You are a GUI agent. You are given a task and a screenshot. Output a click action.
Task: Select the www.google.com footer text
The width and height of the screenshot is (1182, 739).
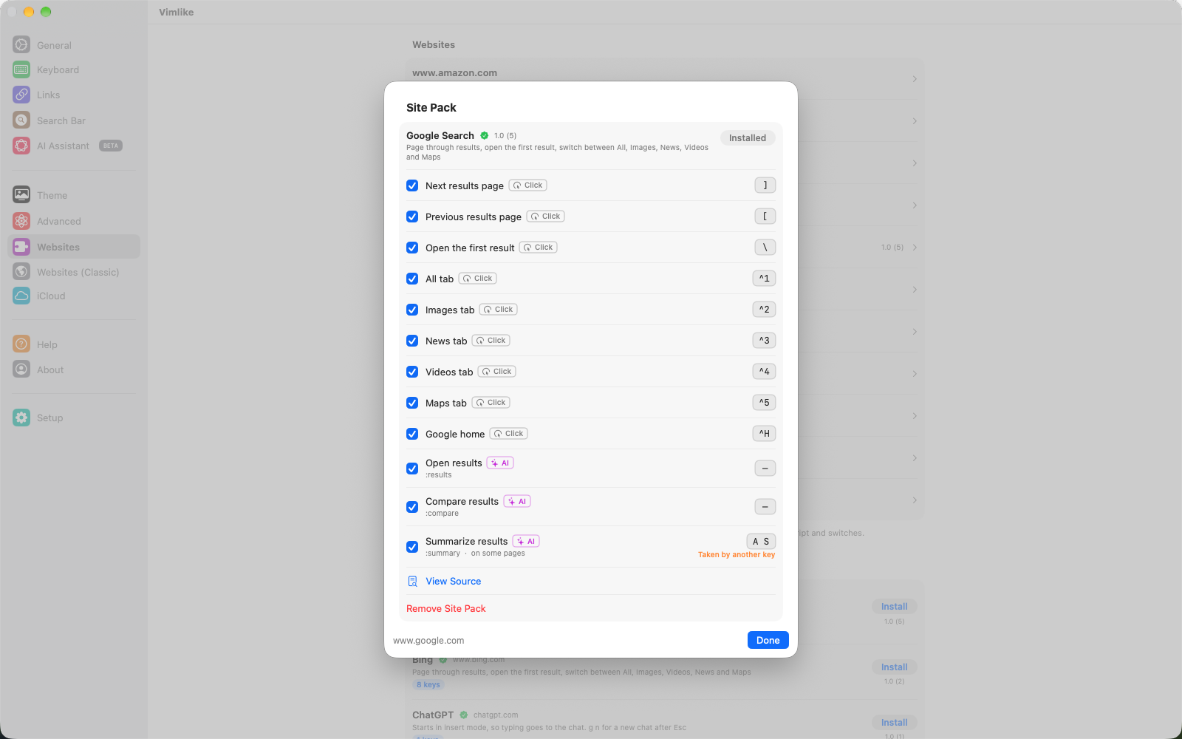point(428,641)
